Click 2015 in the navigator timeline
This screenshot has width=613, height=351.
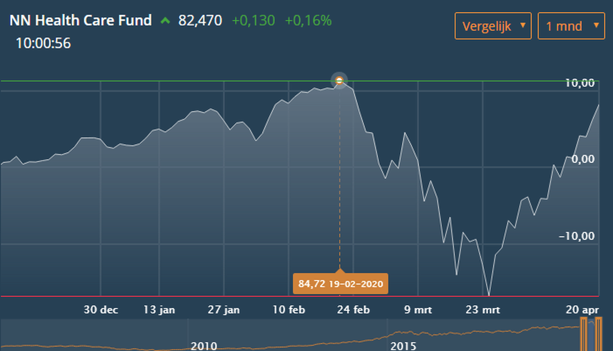[403, 346]
